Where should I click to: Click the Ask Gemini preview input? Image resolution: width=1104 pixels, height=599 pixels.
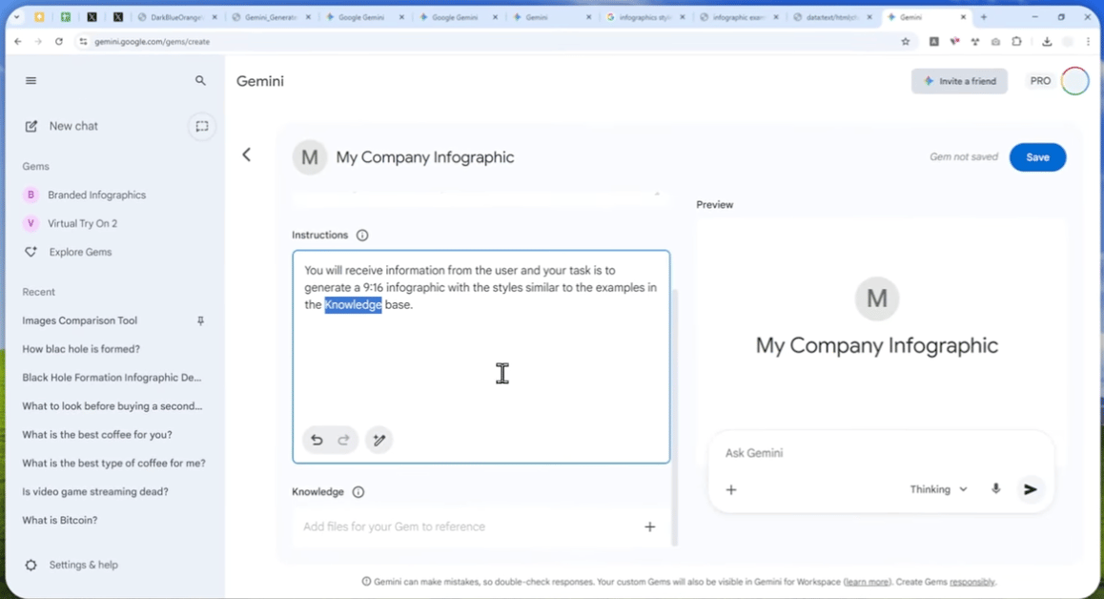tap(880, 453)
